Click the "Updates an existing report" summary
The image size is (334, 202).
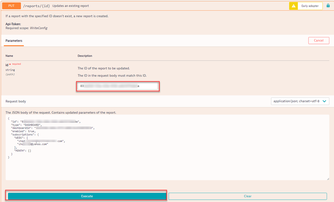pos(70,6)
